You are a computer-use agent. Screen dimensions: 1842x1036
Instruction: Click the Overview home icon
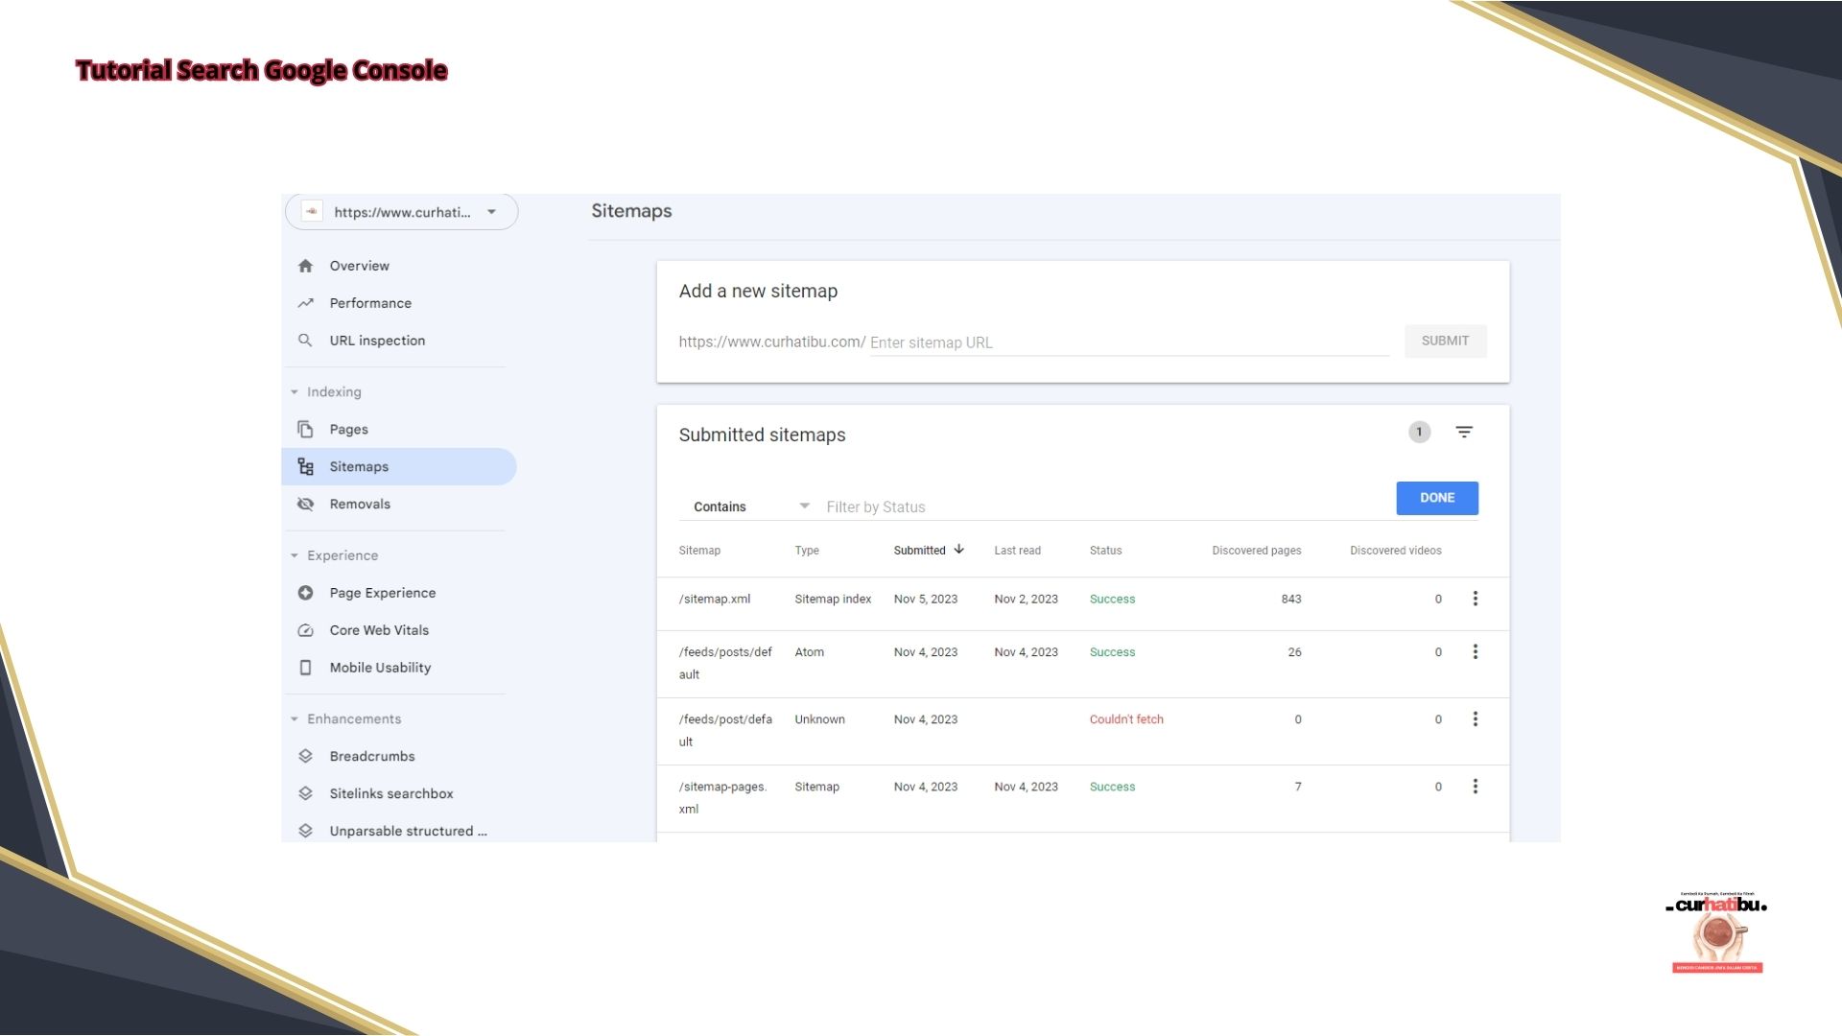coord(305,266)
